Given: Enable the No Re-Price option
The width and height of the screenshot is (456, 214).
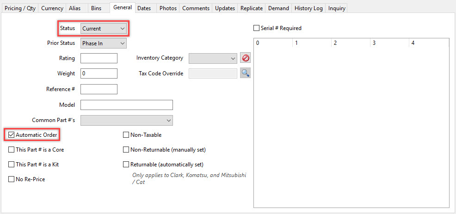Looking at the screenshot, I should [x=11, y=179].
